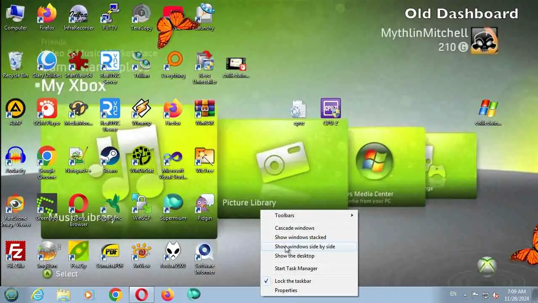Choose Cascade windows in the context menu

[x=309, y=228]
